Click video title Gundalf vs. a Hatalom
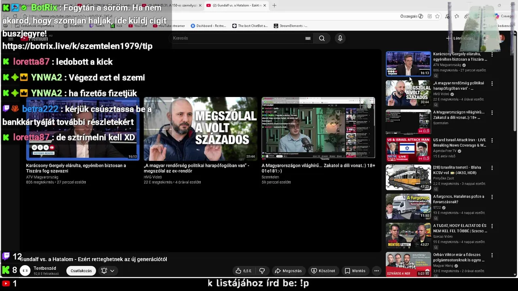518x291 pixels. tap(93, 259)
